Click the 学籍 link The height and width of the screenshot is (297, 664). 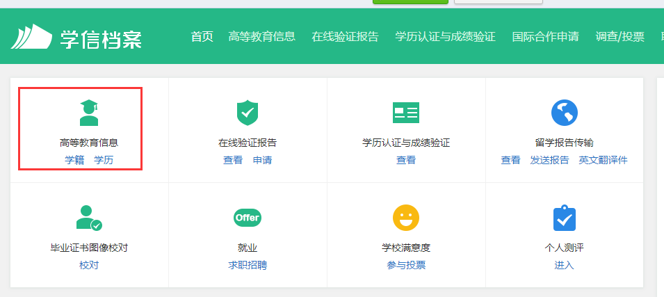(x=74, y=160)
